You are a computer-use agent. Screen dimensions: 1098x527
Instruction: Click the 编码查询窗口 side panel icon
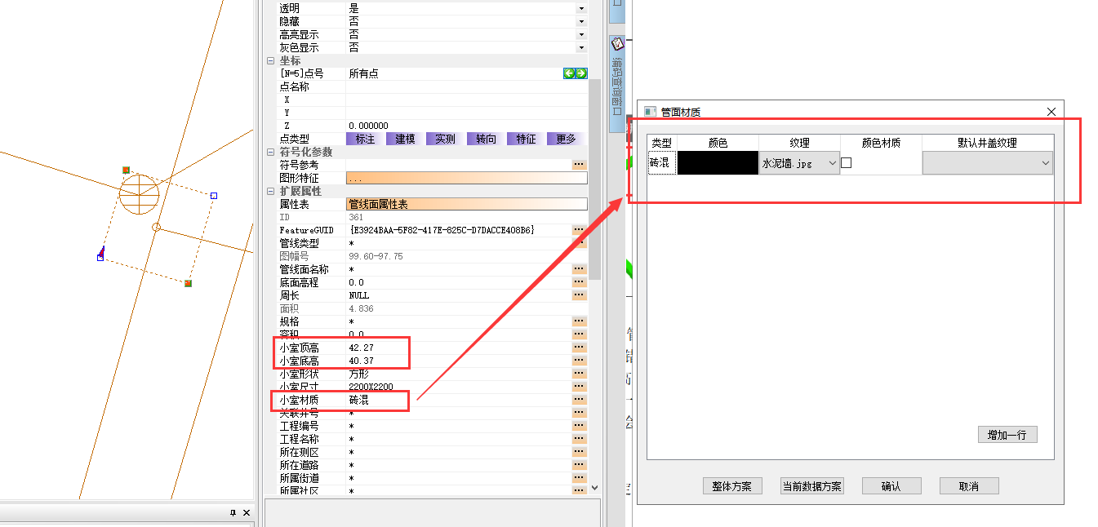coord(618,44)
